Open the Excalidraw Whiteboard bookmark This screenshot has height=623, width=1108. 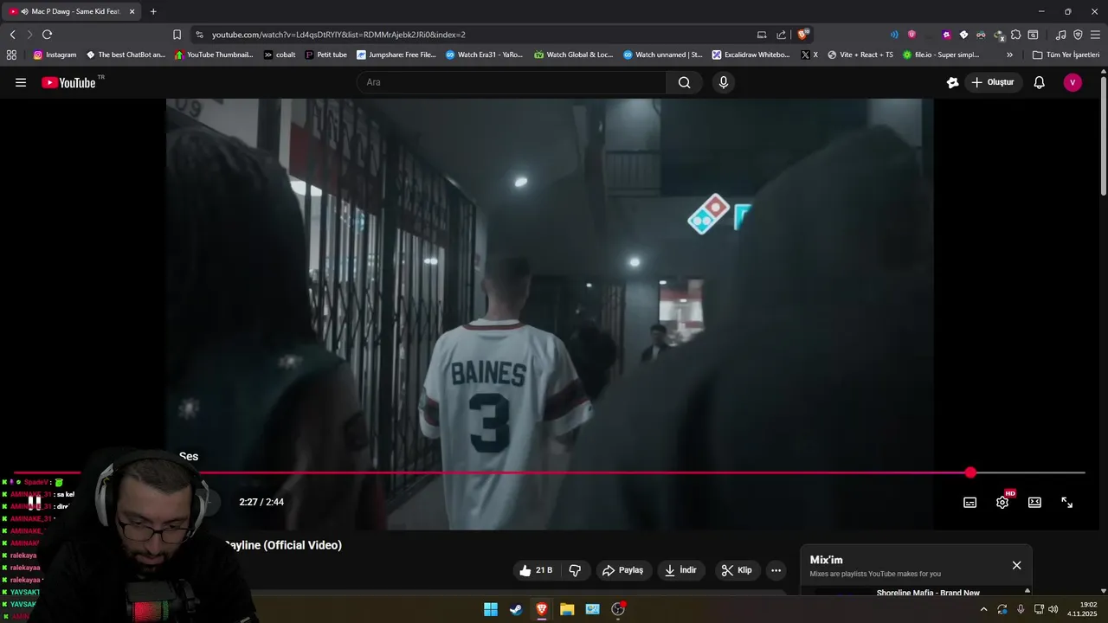(750, 55)
